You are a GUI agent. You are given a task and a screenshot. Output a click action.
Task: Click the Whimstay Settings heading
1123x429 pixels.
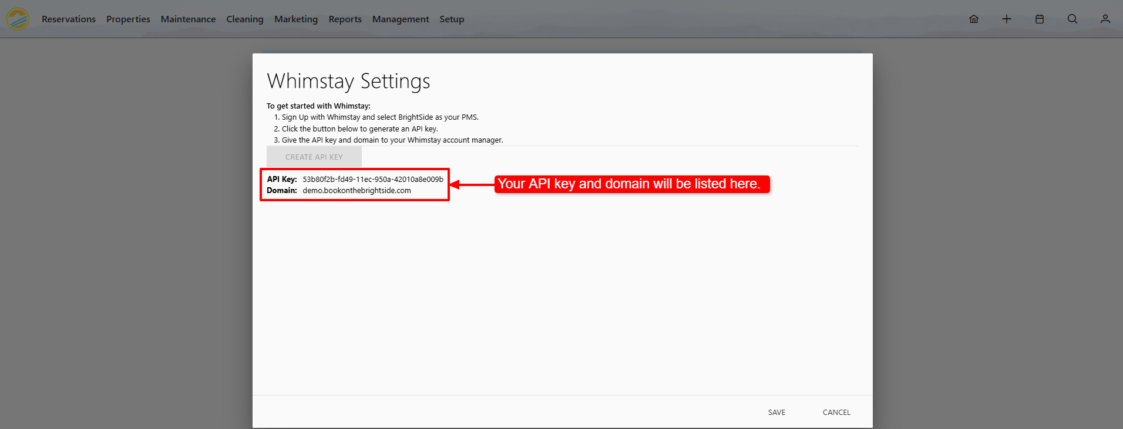(348, 81)
